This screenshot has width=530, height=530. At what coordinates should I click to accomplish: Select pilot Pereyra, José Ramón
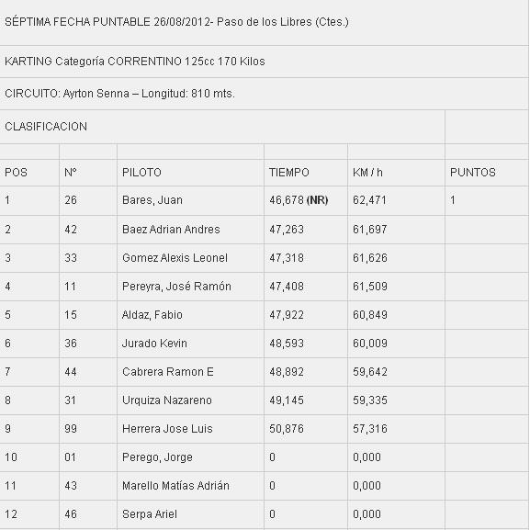pyautogui.click(x=176, y=287)
